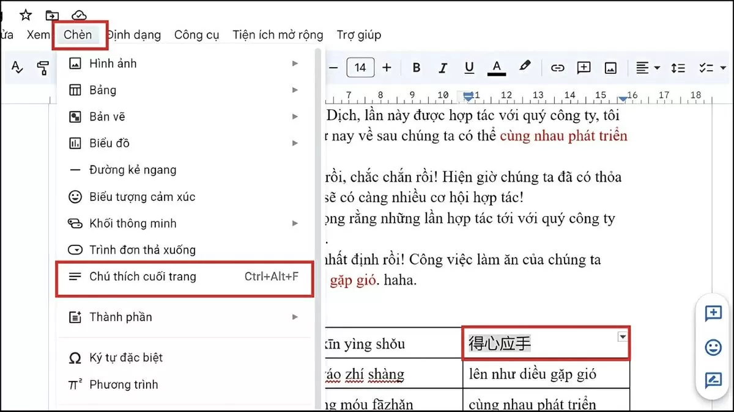Open the Công cụ menu
The image size is (734, 412).
pos(196,35)
